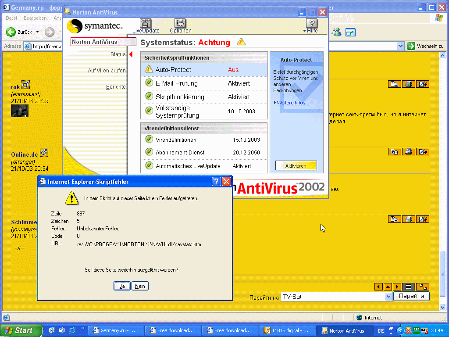Click the Перейти button
The image size is (449, 337).
click(x=411, y=296)
